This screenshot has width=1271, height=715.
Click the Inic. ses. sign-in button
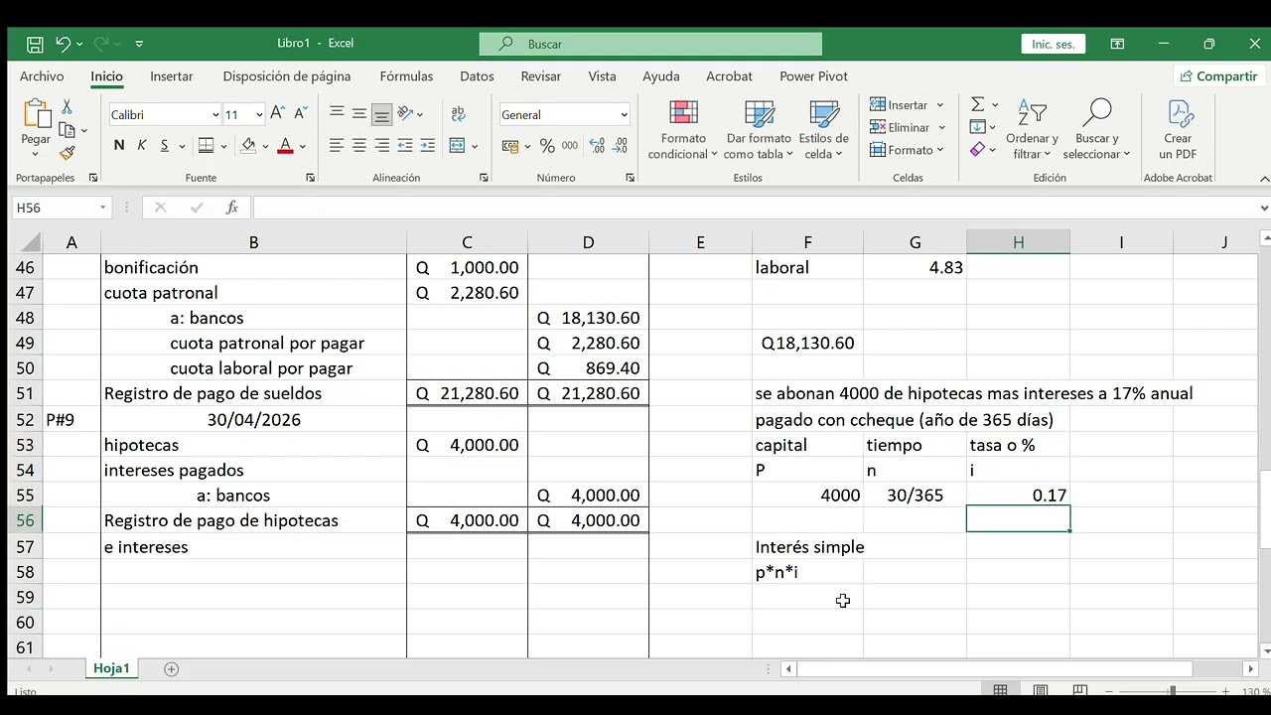1054,44
